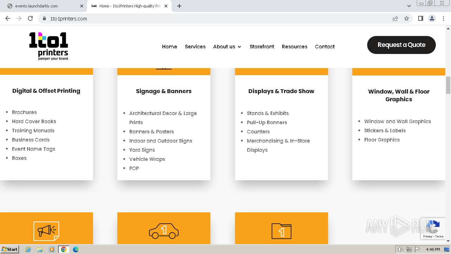Close the events.launchdarkly.com tab
Screen dimensions: 451x254
coord(82,6)
